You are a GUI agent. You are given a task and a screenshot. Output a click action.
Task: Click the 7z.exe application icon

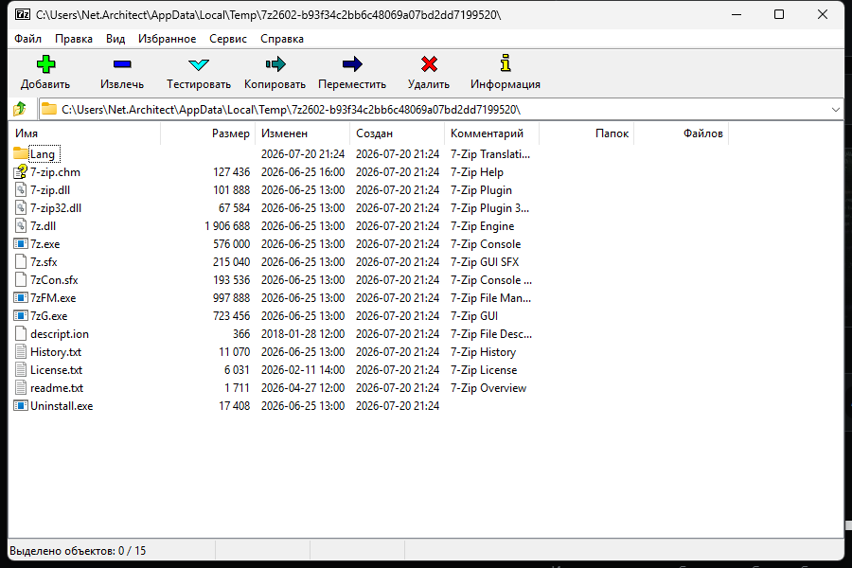point(21,243)
